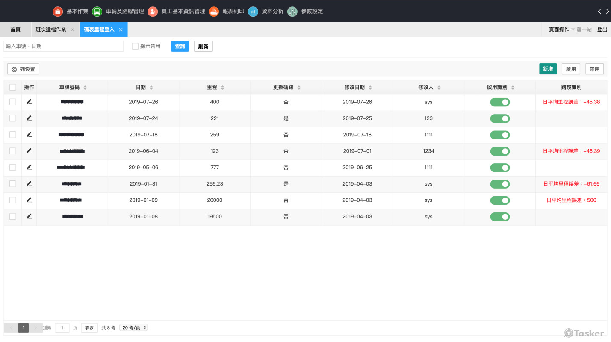The image size is (611, 342).
Task: Click the edit pencil for the 2019-07-26 row
Action: [x=29, y=102]
